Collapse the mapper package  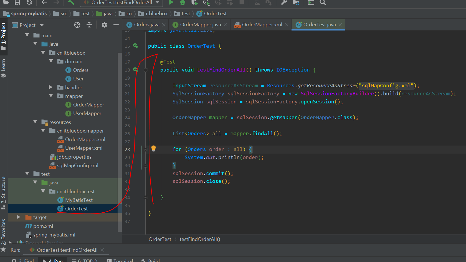click(x=51, y=96)
